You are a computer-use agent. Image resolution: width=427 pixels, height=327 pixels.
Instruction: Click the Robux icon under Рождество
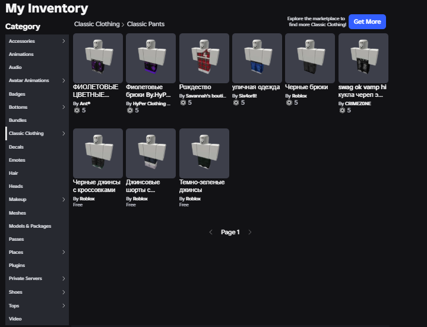(183, 102)
